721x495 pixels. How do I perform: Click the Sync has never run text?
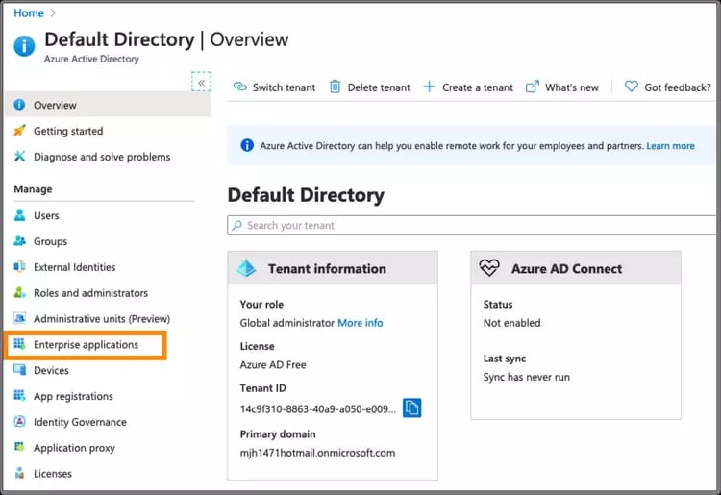click(527, 377)
